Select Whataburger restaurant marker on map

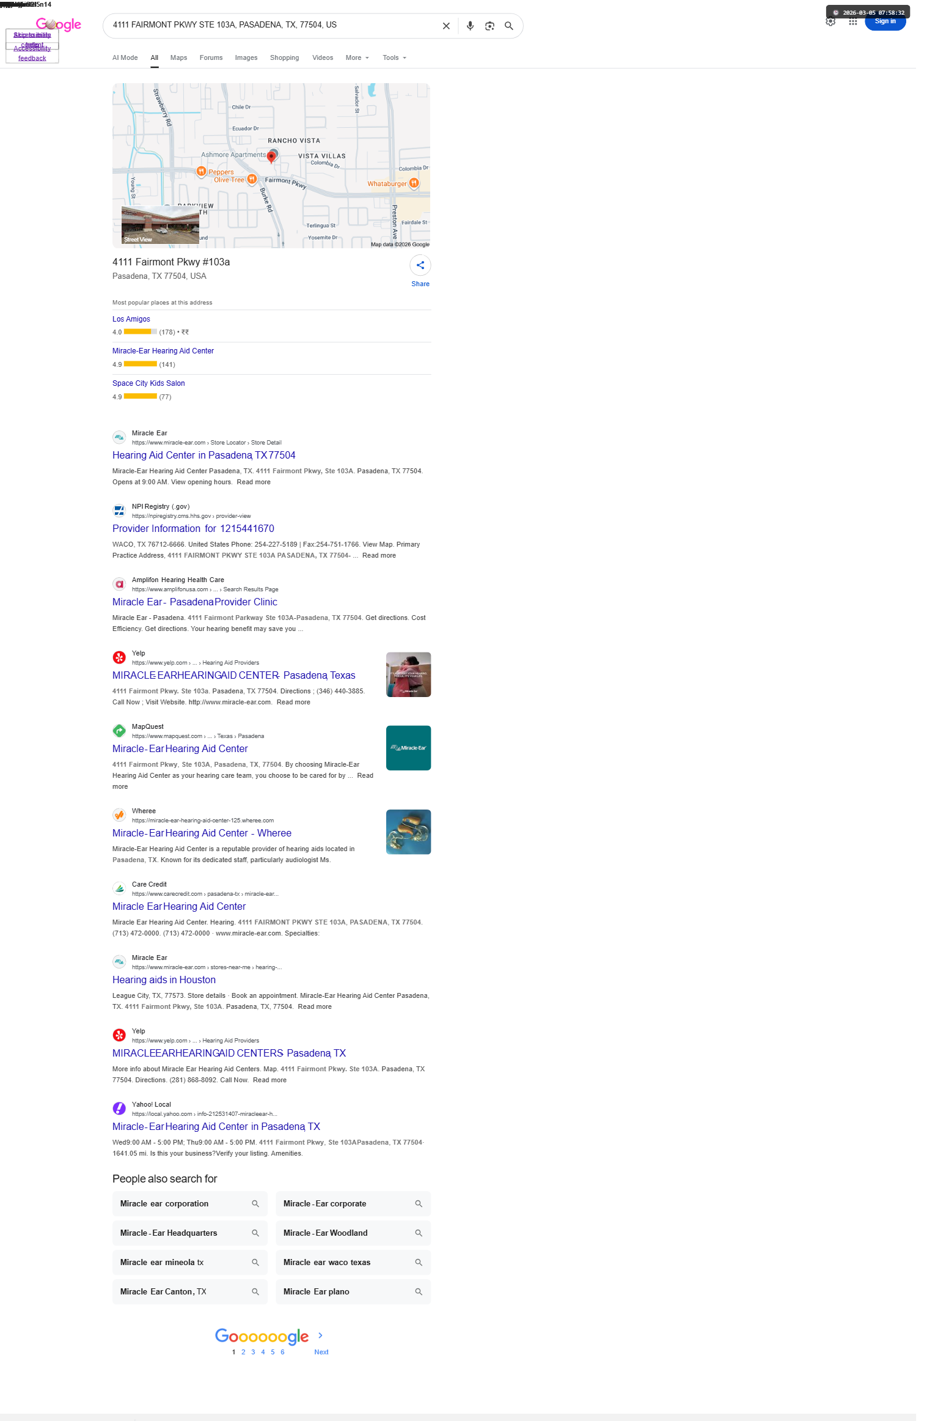414,183
